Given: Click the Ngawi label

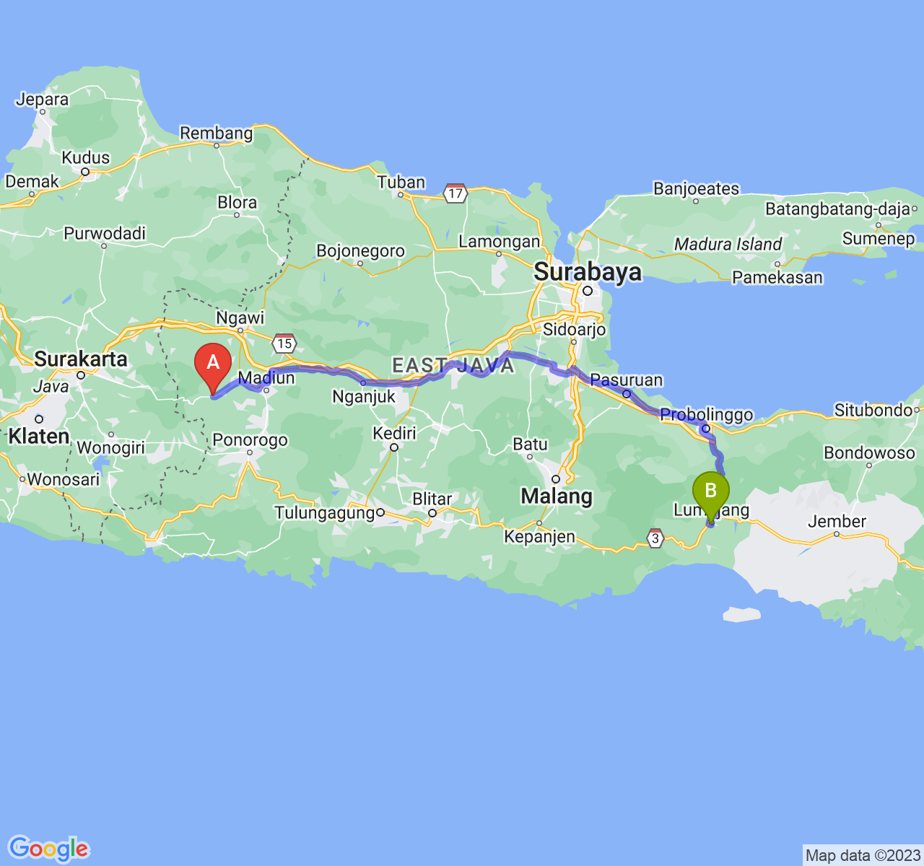Looking at the screenshot, I should click(x=240, y=318).
